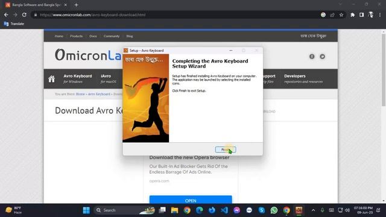This screenshot has width=386, height=217.
Task: Click the OPEN ad button
Action: (191, 200)
